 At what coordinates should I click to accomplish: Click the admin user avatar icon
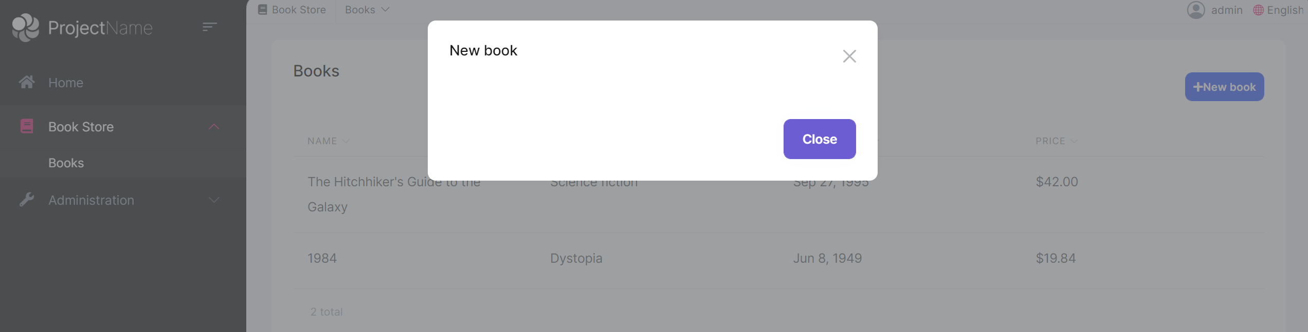1196,10
